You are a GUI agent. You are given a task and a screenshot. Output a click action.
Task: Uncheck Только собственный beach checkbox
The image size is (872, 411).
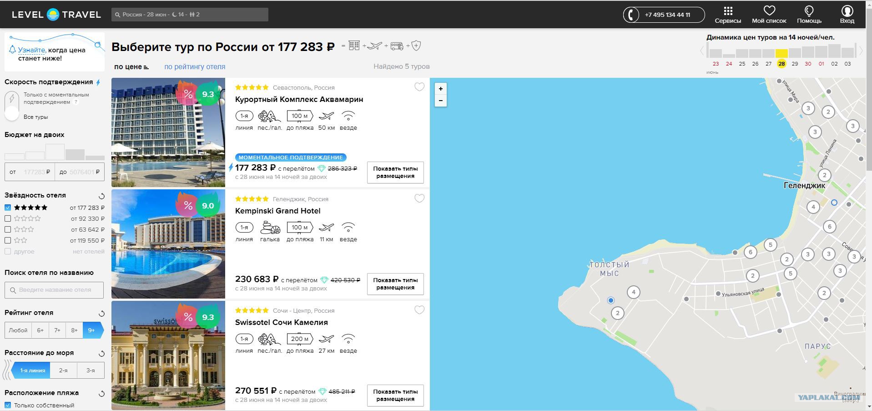pyautogui.click(x=8, y=405)
